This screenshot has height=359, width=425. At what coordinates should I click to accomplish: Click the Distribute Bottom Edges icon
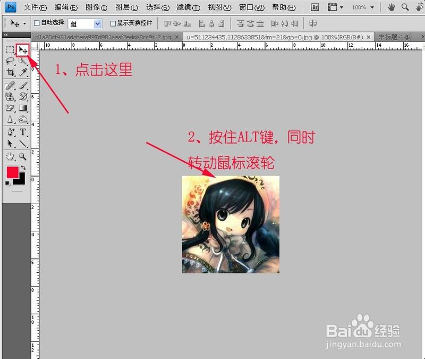[x=260, y=24]
